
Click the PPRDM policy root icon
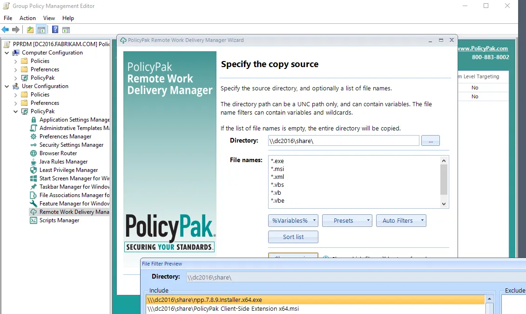(7, 44)
